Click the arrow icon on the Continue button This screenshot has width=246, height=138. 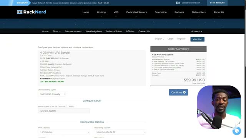click(x=184, y=92)
